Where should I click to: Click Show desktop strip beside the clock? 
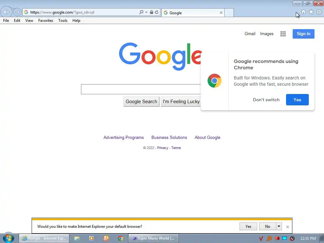point(322,239)
